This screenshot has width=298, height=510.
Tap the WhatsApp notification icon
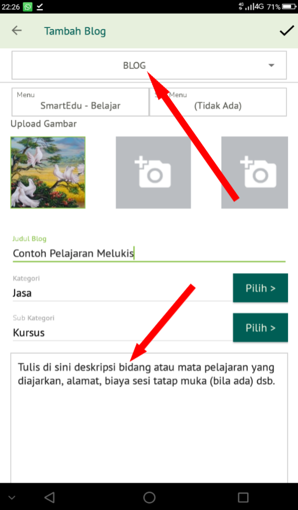click(x=27, y=7)
